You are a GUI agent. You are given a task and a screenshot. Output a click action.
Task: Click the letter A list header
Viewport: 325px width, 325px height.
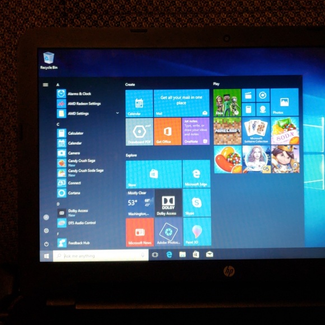tap(58, 85)
